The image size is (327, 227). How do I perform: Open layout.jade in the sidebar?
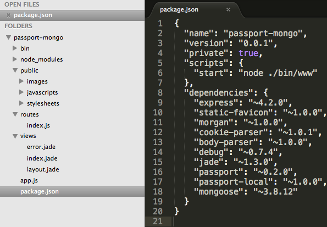coord(43,169)
